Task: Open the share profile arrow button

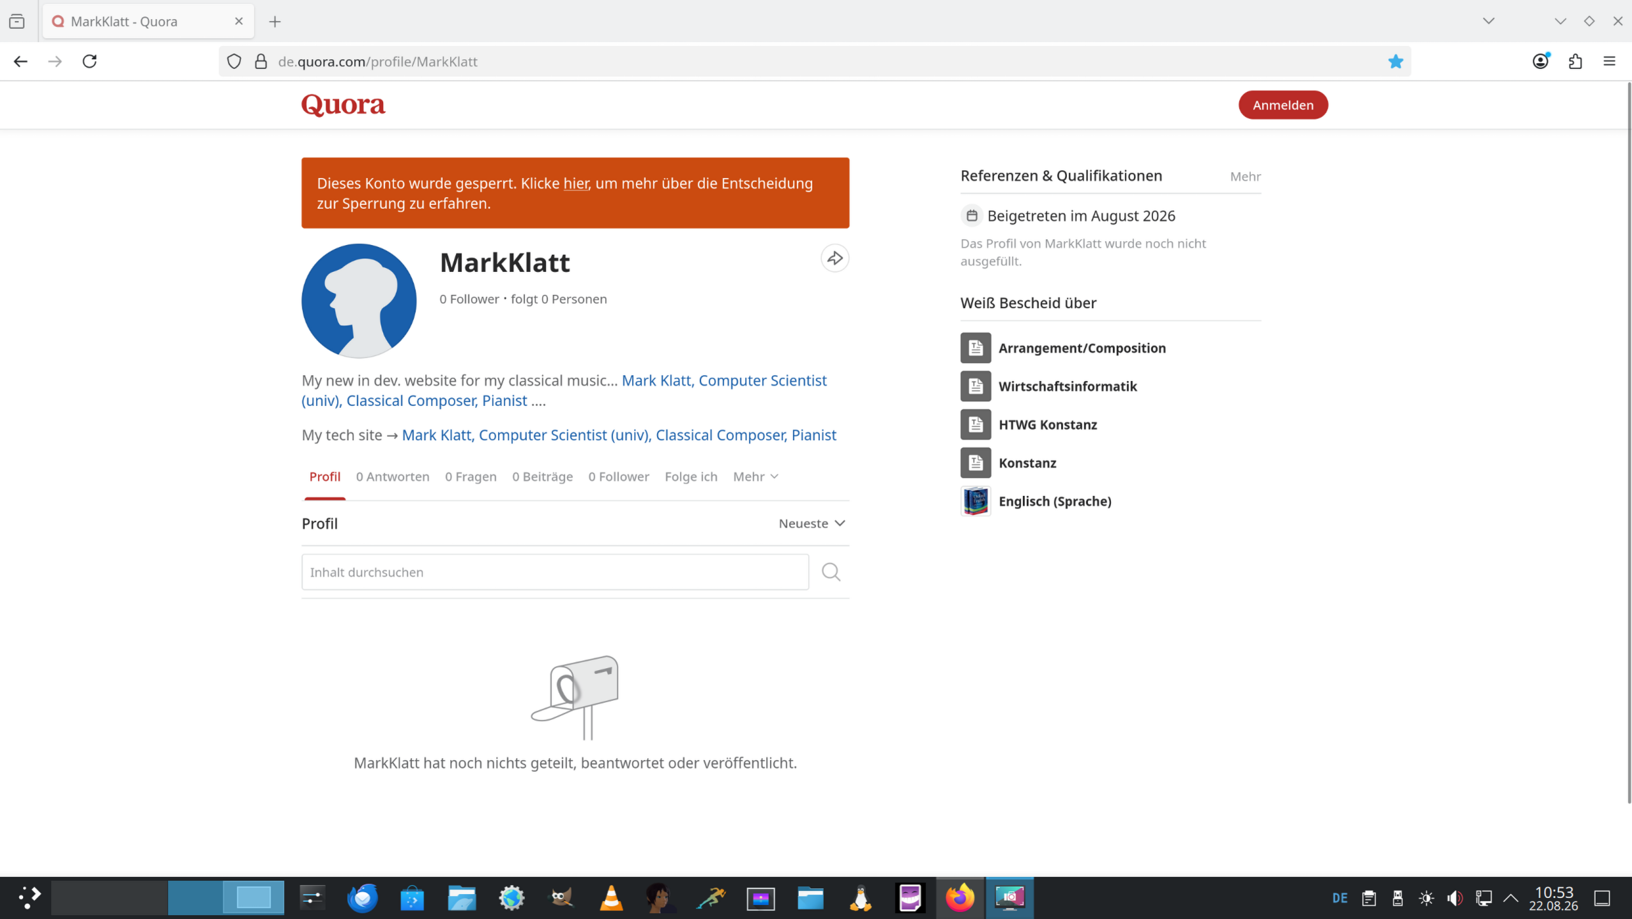Action: (835, 258)
